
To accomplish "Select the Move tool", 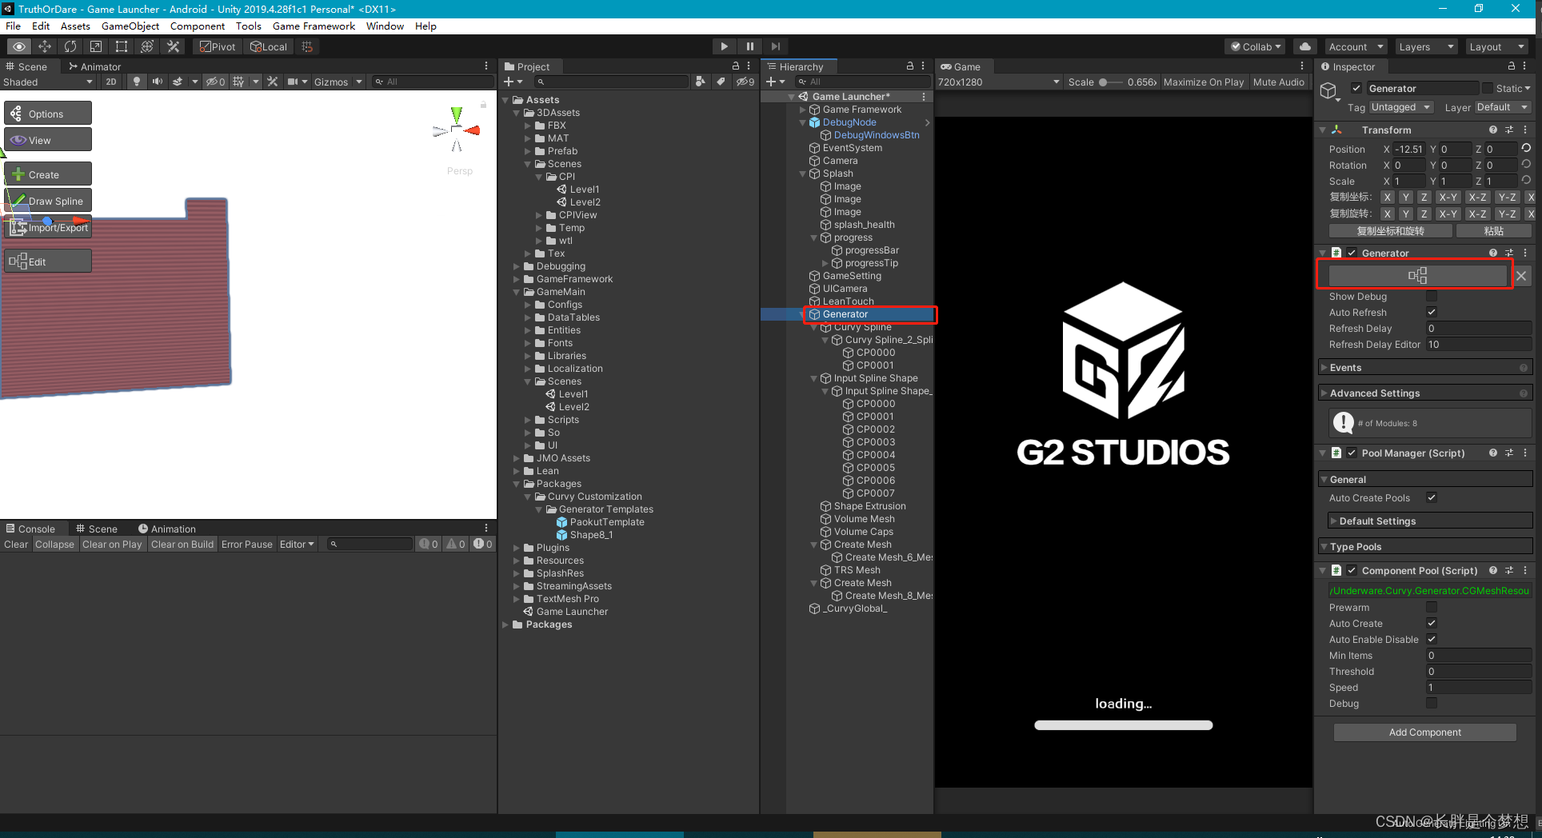I will (45, 46).
